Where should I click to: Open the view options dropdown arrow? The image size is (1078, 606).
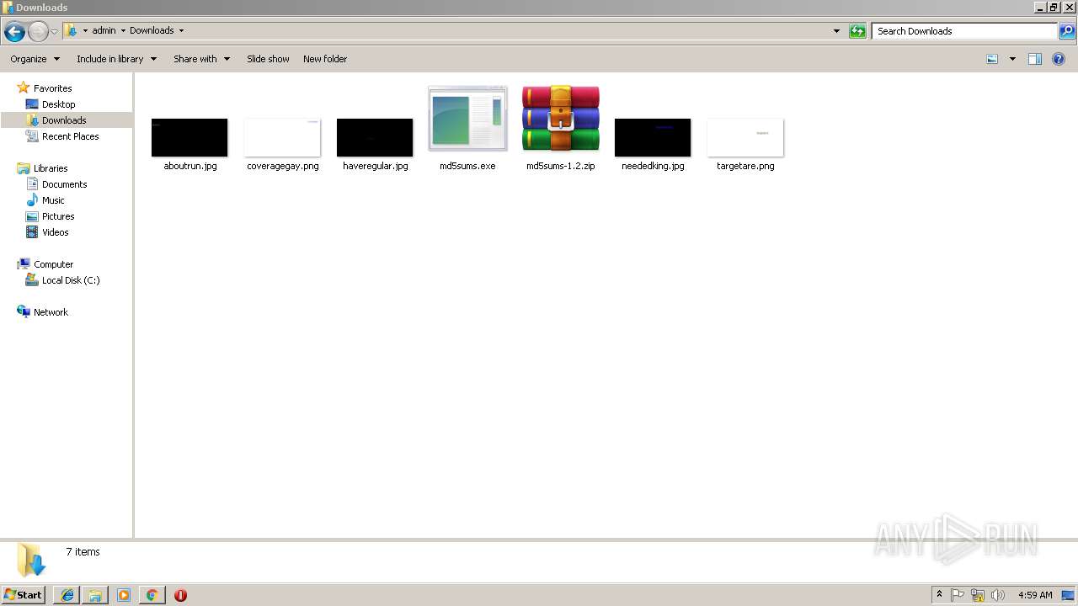tap(1012, 59)
